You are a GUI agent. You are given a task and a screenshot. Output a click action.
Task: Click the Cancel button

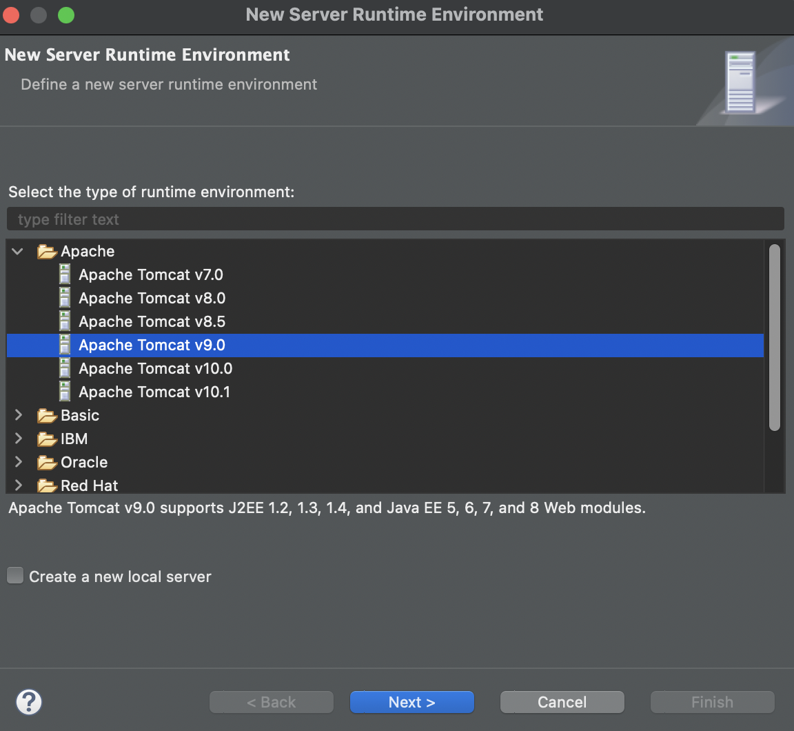562,702
